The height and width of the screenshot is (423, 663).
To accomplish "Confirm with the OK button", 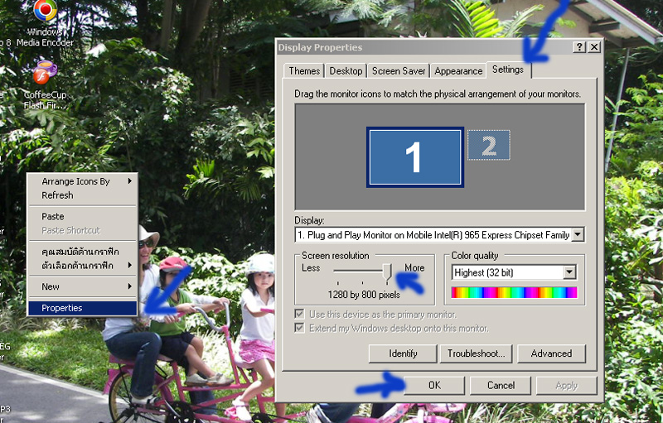I will [x=434, y=386].
